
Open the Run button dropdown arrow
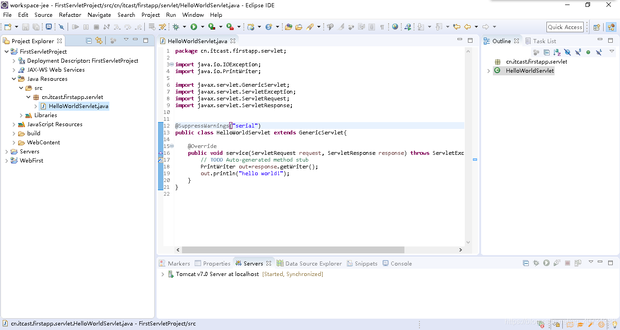[x=202, y=27]
